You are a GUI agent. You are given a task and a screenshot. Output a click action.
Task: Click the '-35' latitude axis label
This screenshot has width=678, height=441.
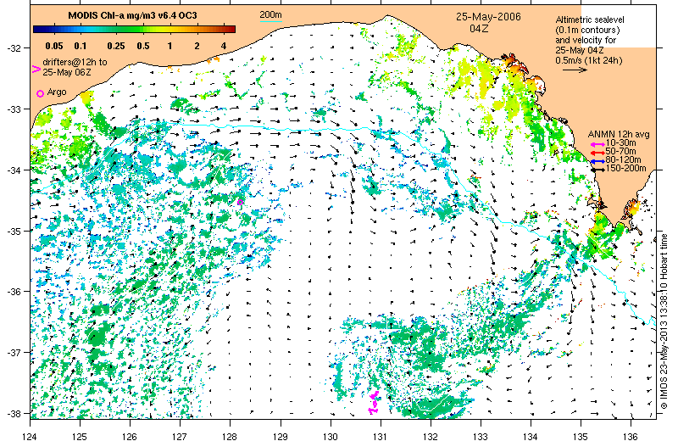coord(13,231)
